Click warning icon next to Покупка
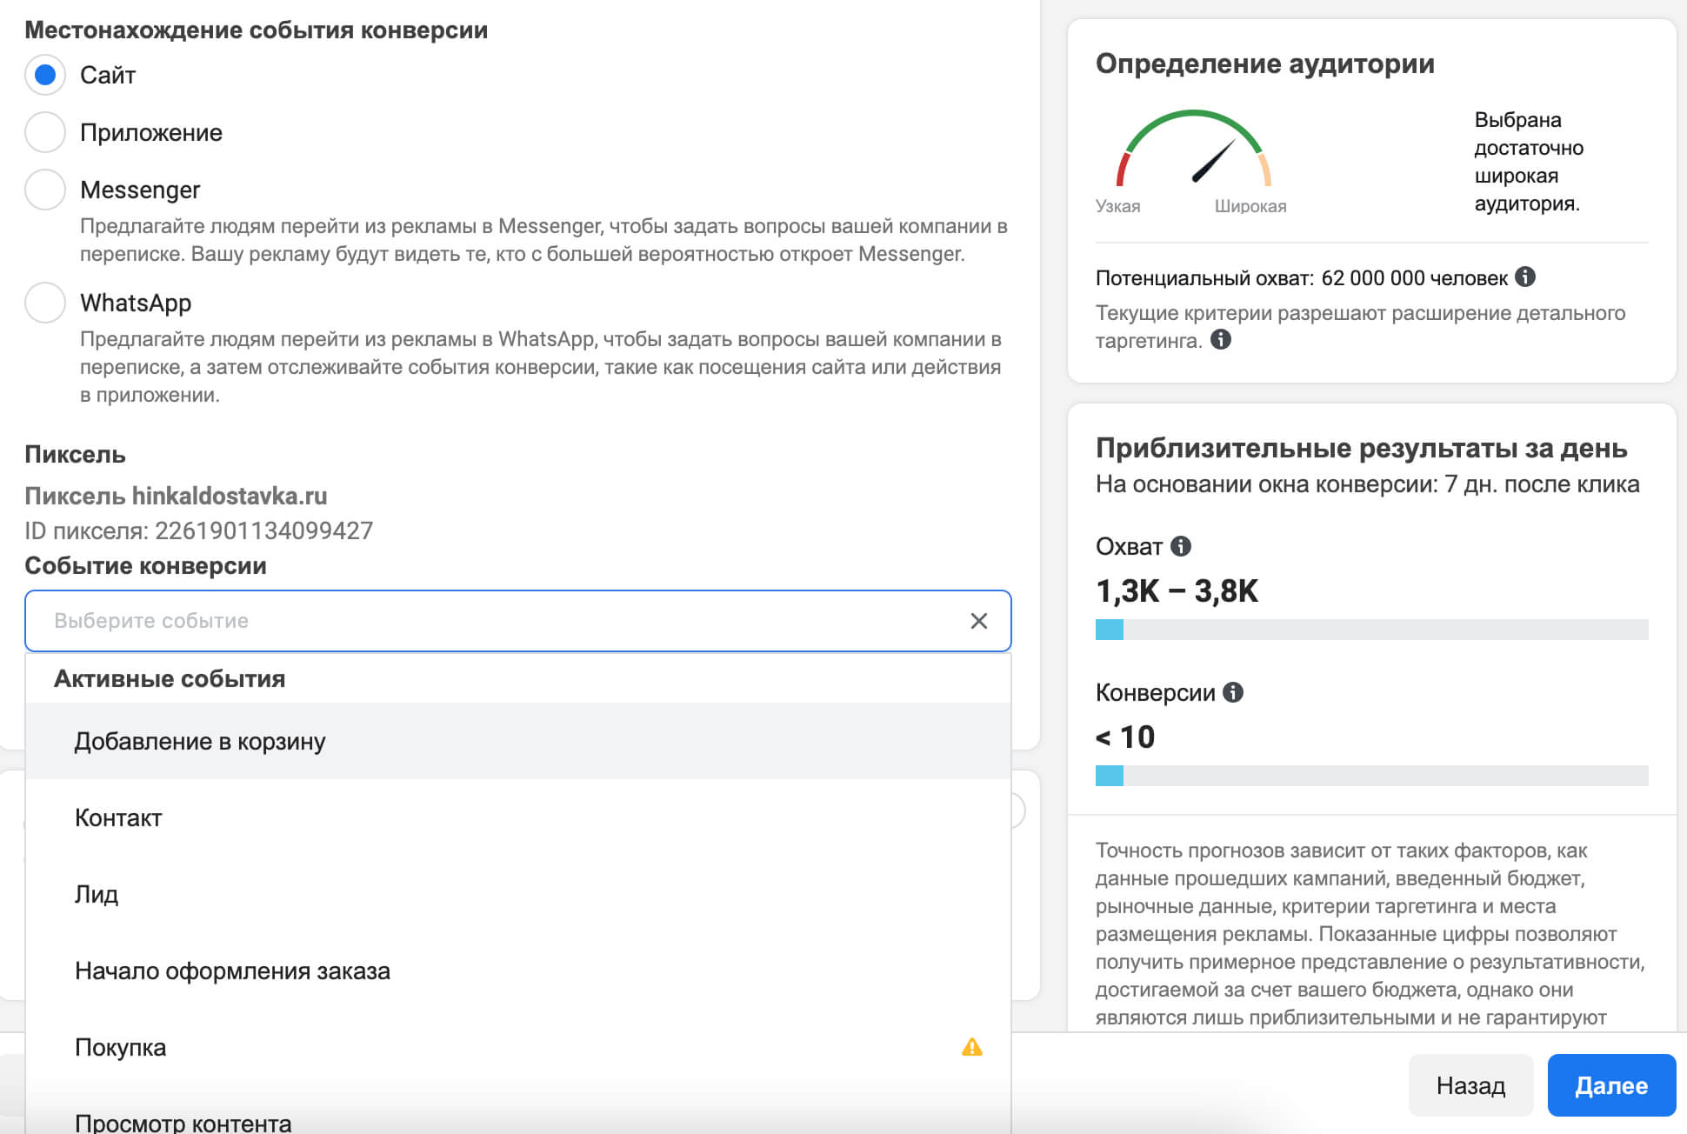The image size is (1687, 1134). (972, 1047)
